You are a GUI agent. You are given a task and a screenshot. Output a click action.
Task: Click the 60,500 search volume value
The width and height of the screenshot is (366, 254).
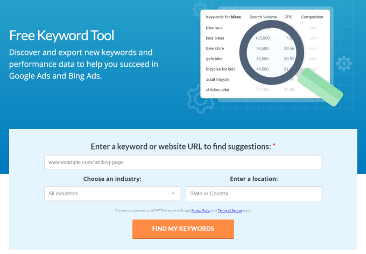(x=262, y=59)
